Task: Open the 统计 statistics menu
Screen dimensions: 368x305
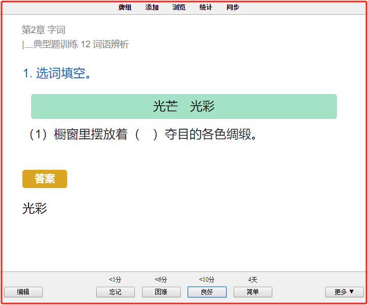Action: click(206, 7)
